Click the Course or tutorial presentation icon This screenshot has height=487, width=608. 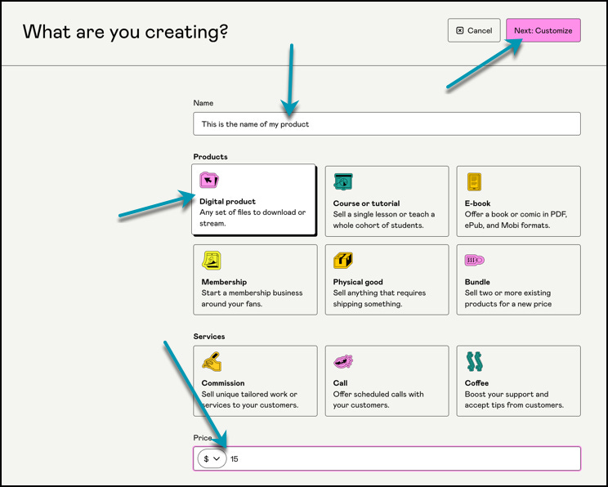point(343,182)
